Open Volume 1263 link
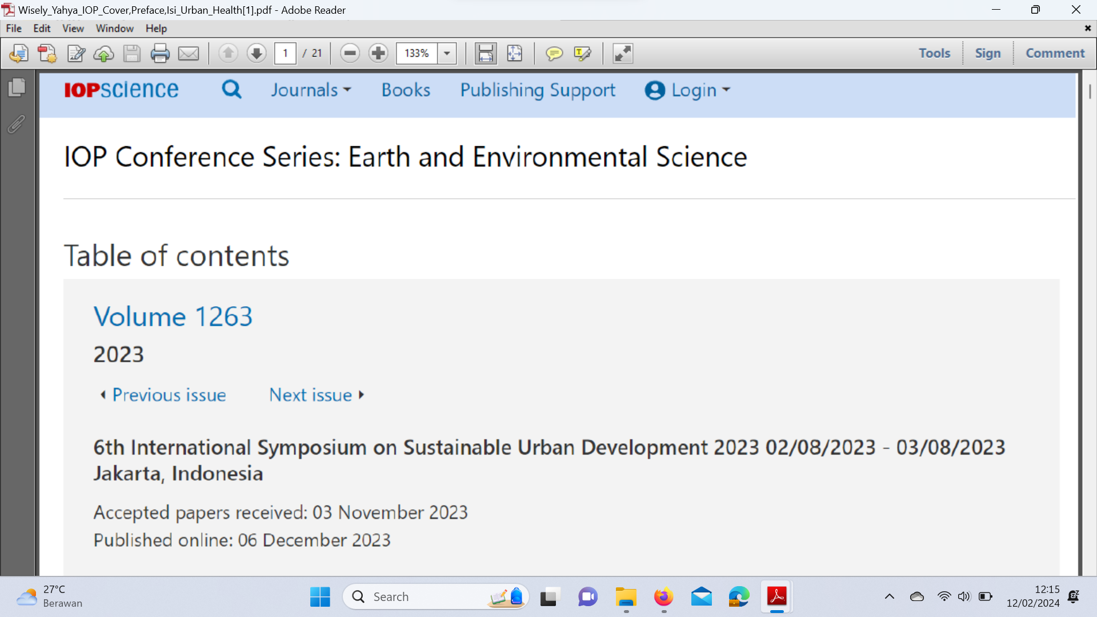 click(173, 316)
